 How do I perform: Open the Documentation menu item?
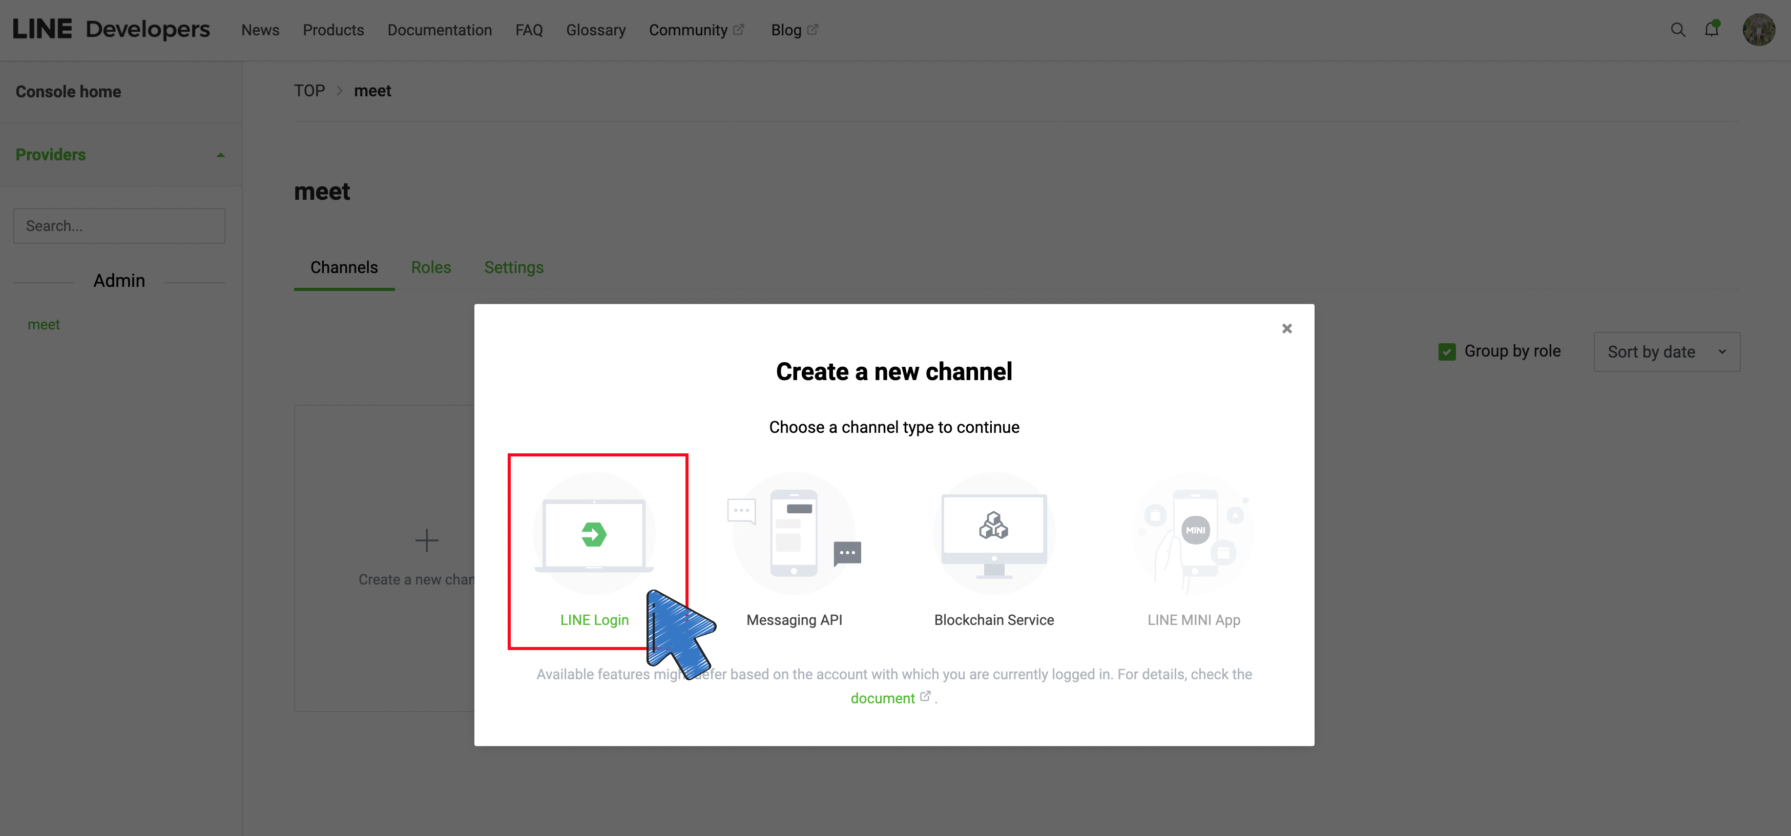tap(440, 30)
